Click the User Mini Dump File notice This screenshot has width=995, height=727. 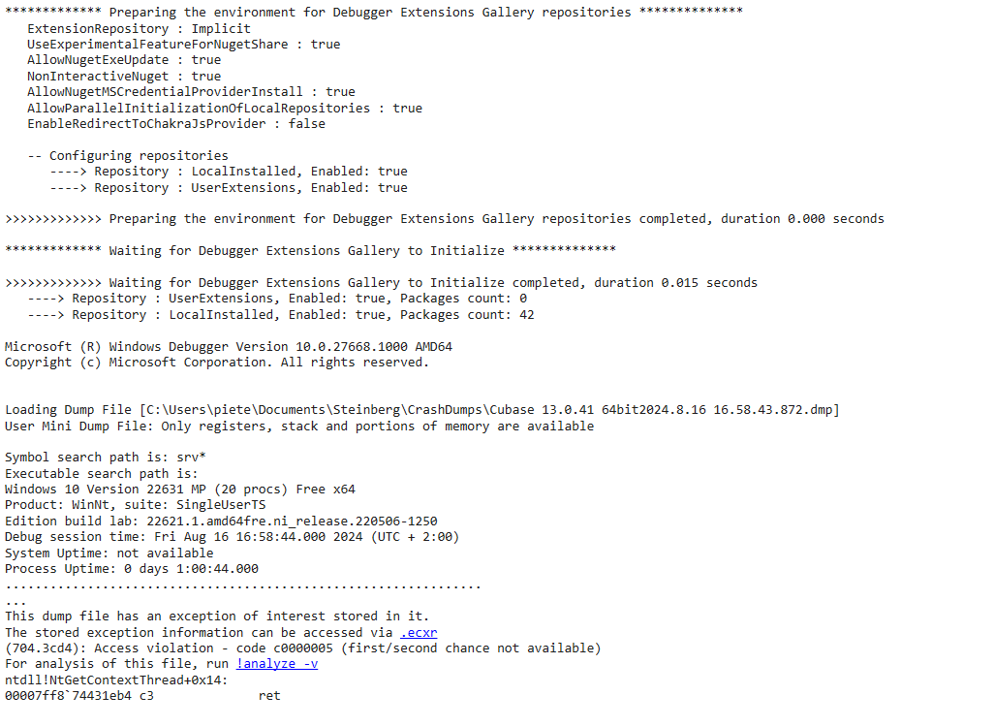(x=299, y=427)
